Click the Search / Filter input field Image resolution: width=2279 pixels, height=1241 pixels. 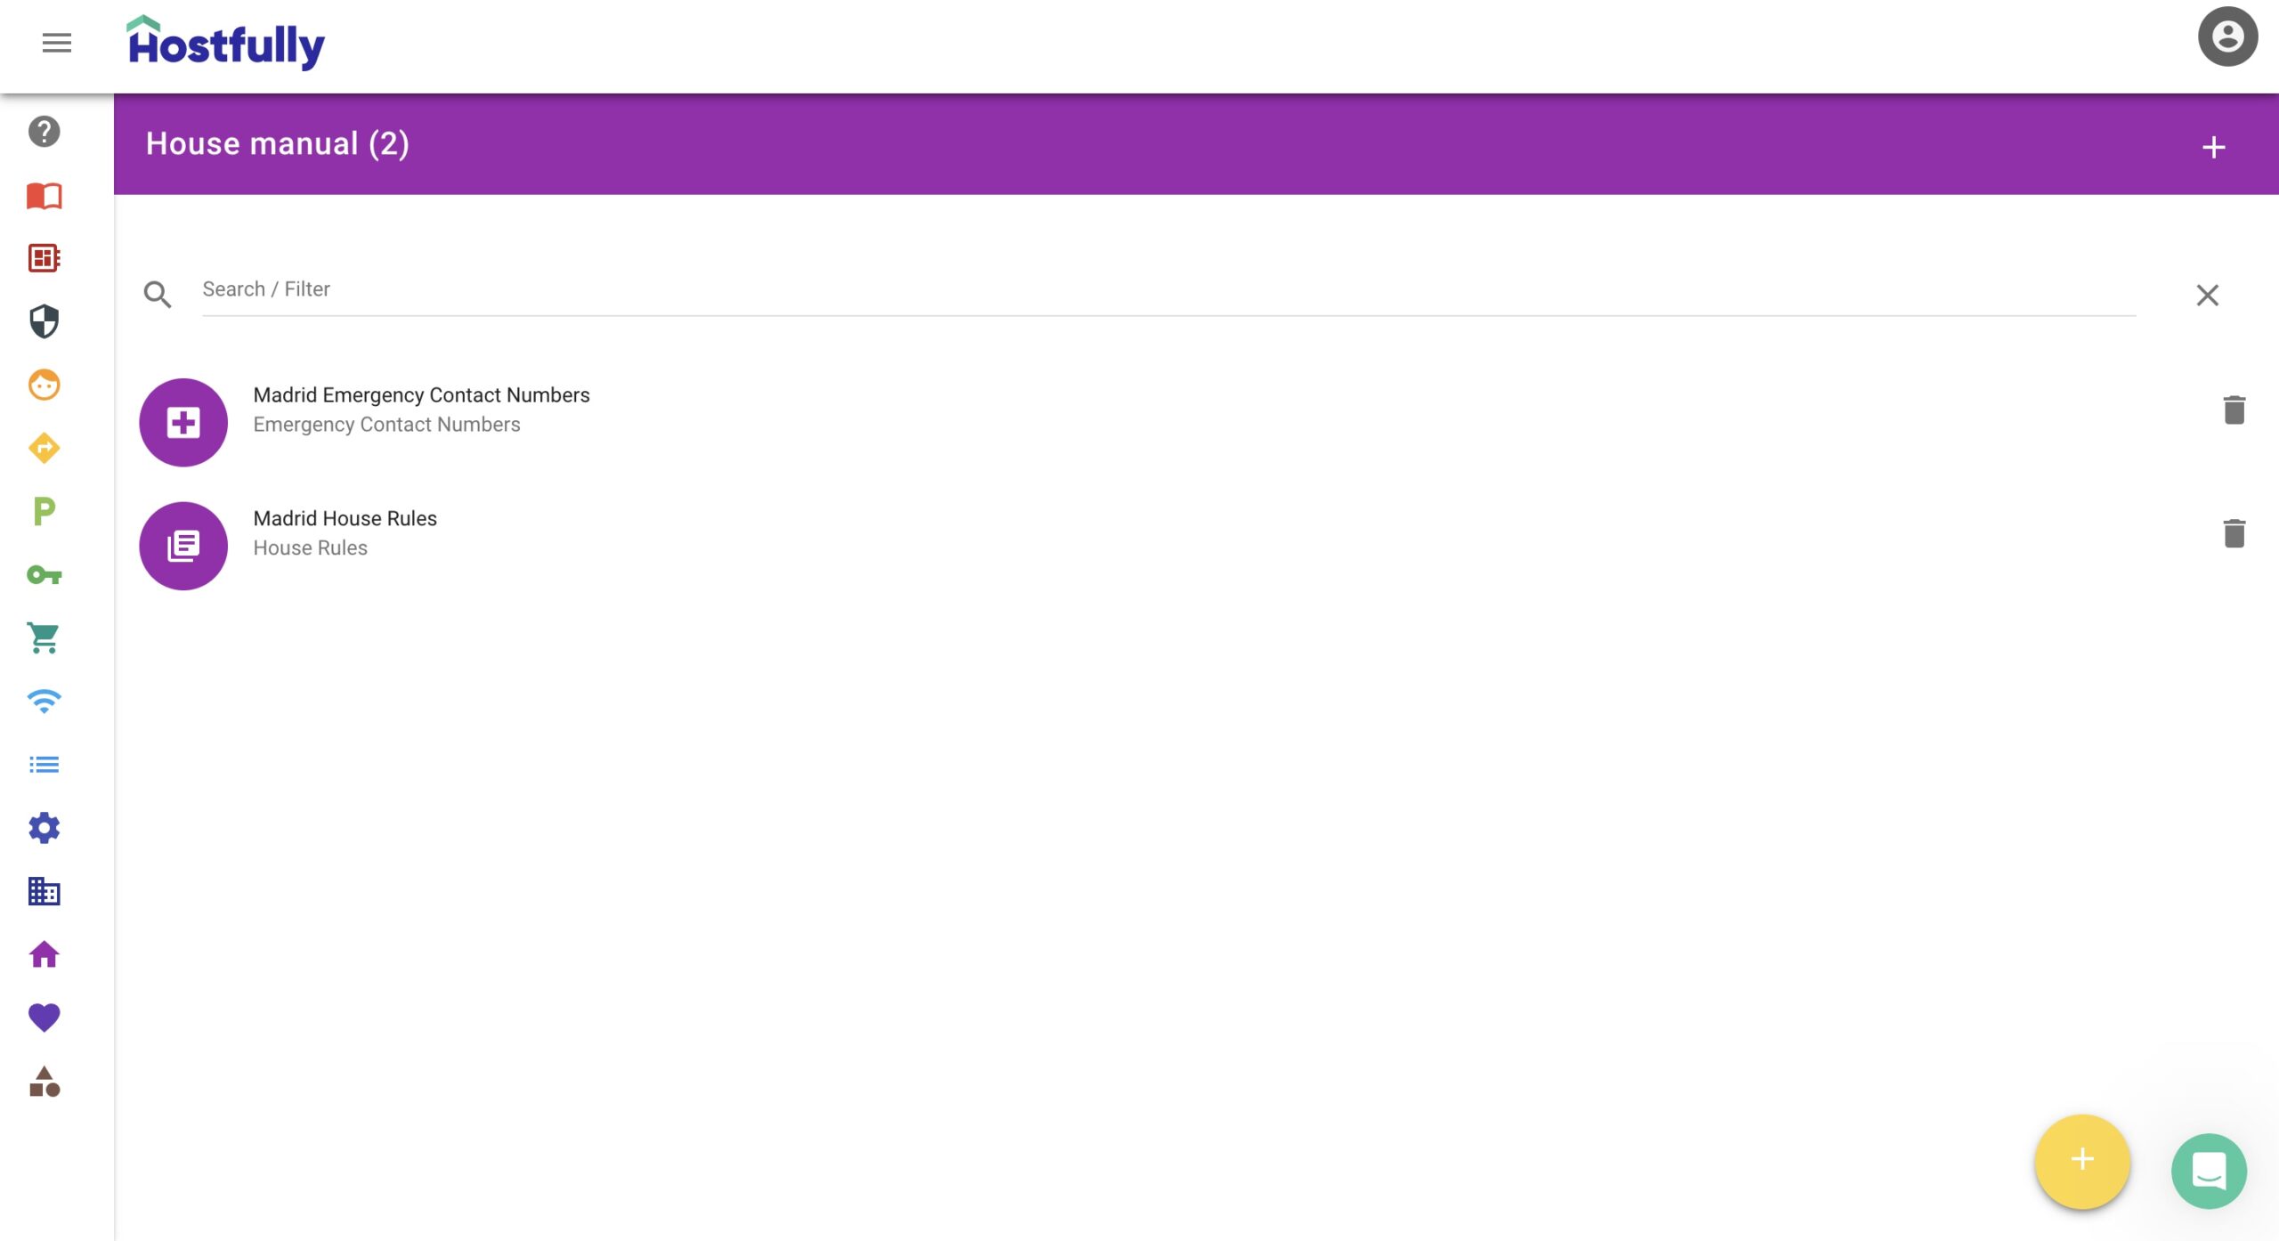1168,289
